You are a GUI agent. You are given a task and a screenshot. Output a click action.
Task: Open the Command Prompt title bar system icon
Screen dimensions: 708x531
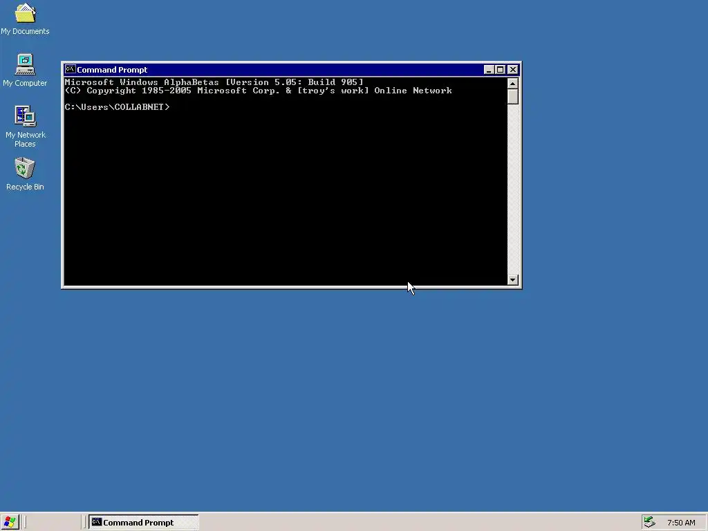click(x=70, y=69)
